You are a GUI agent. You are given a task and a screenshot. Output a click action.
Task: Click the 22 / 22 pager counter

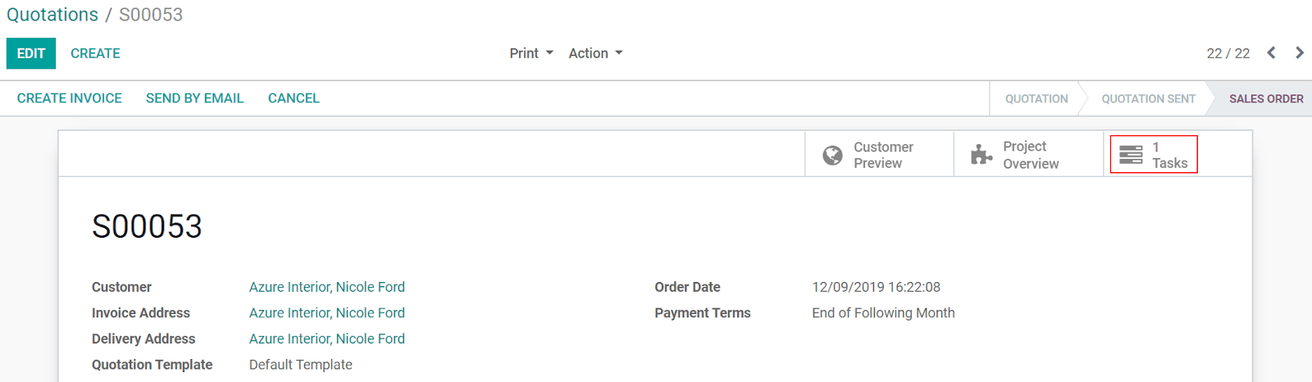1228,53
